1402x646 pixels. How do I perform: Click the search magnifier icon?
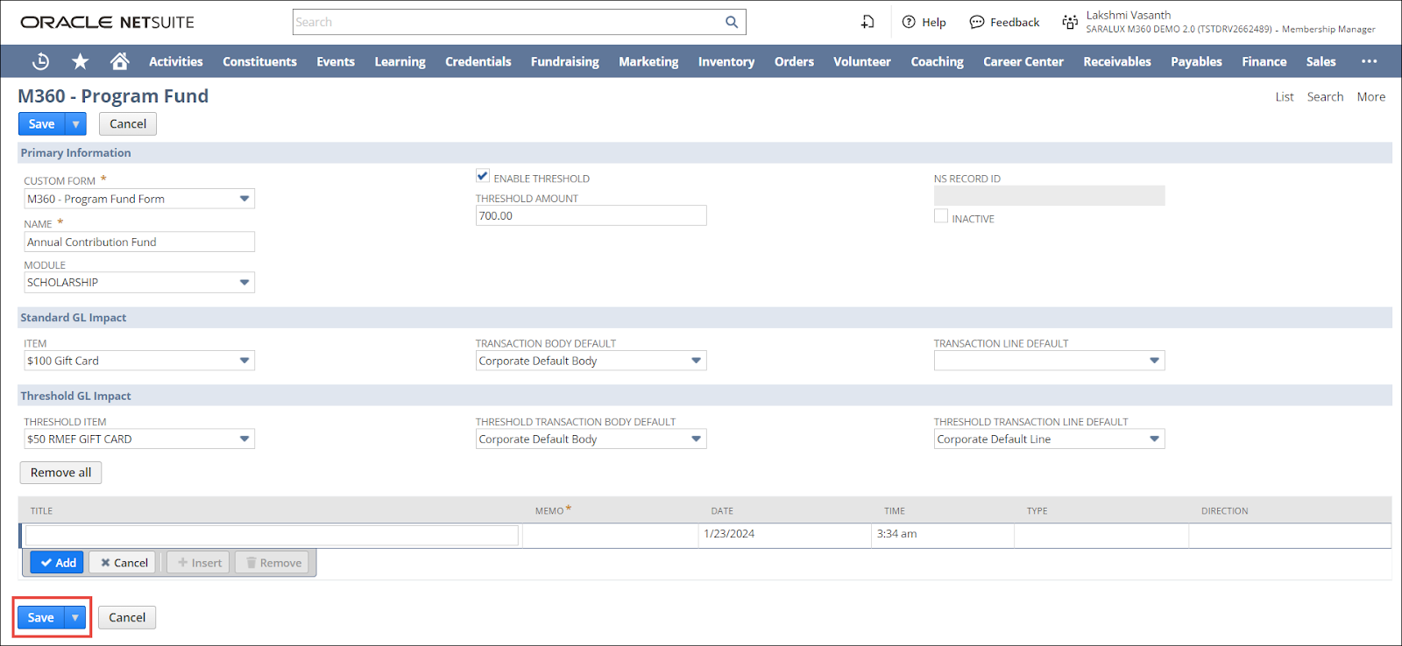click(732, 22)
